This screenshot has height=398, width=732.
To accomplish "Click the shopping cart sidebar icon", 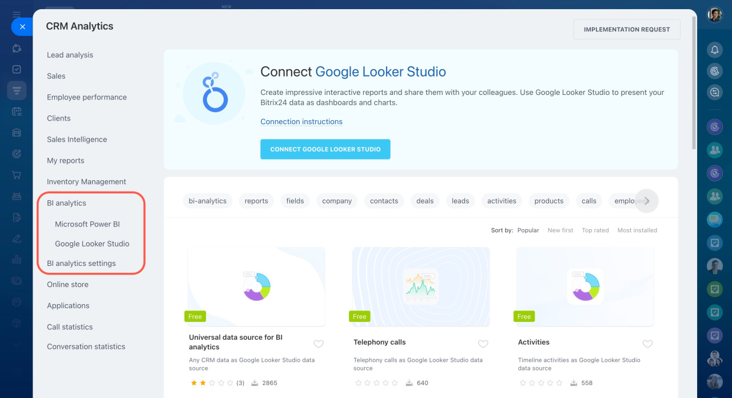I will (17, 175).
